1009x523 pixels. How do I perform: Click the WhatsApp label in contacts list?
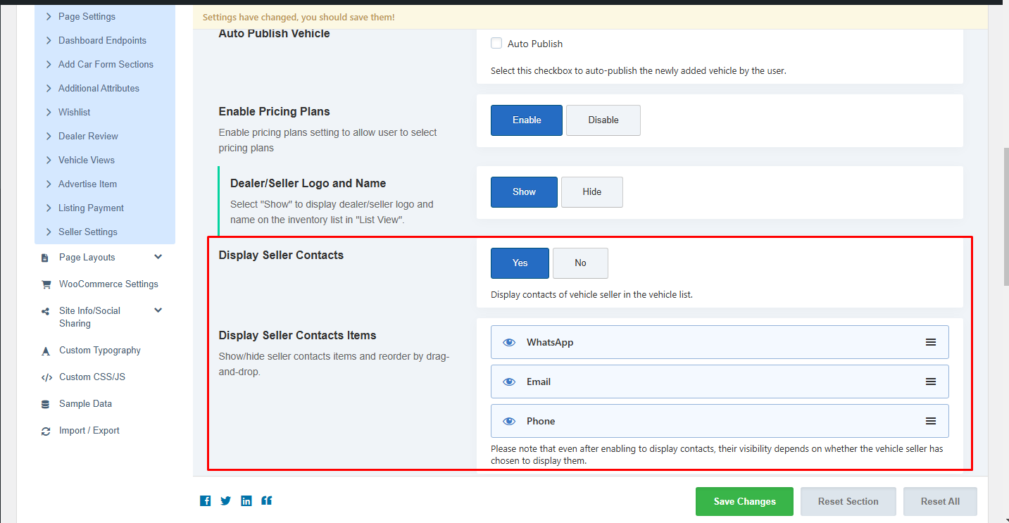550,342
